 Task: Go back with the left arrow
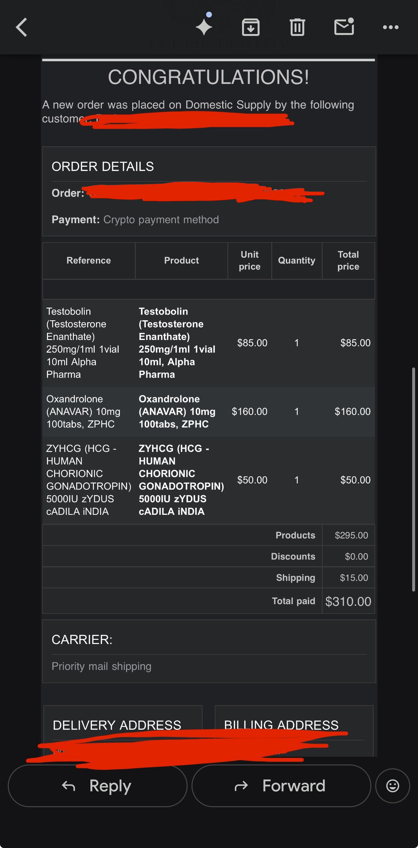pos(21,27)
